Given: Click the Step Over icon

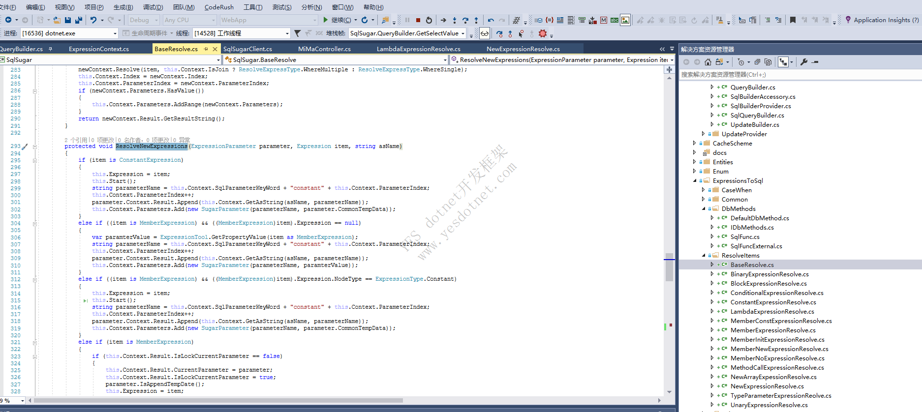Looking at the screenshot, I should (465, 20).
